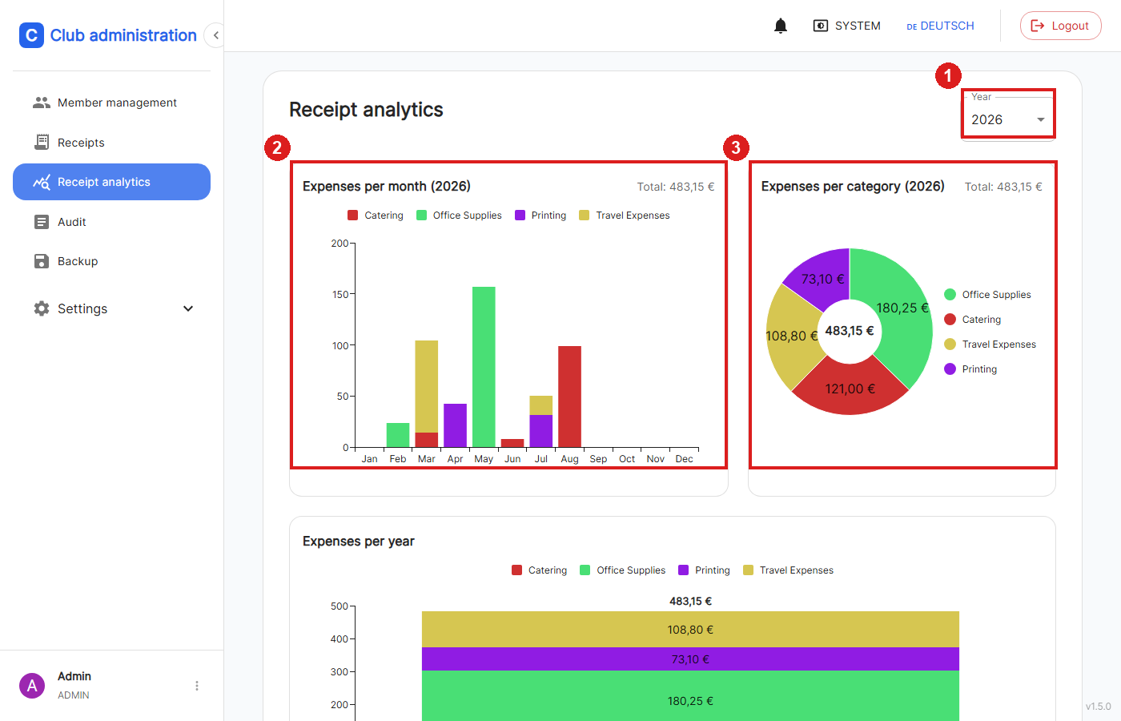The width and height of the screenshot is (1121, 721).
Task: Click the Member management people icon
Action: (x=42, y=103)
